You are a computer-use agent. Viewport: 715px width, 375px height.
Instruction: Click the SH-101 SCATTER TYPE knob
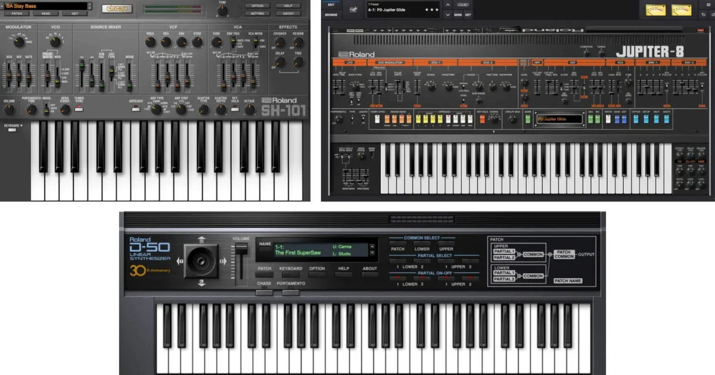204,110
